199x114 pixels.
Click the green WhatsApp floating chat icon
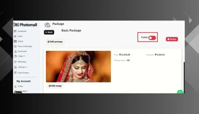tap(180, 92)
